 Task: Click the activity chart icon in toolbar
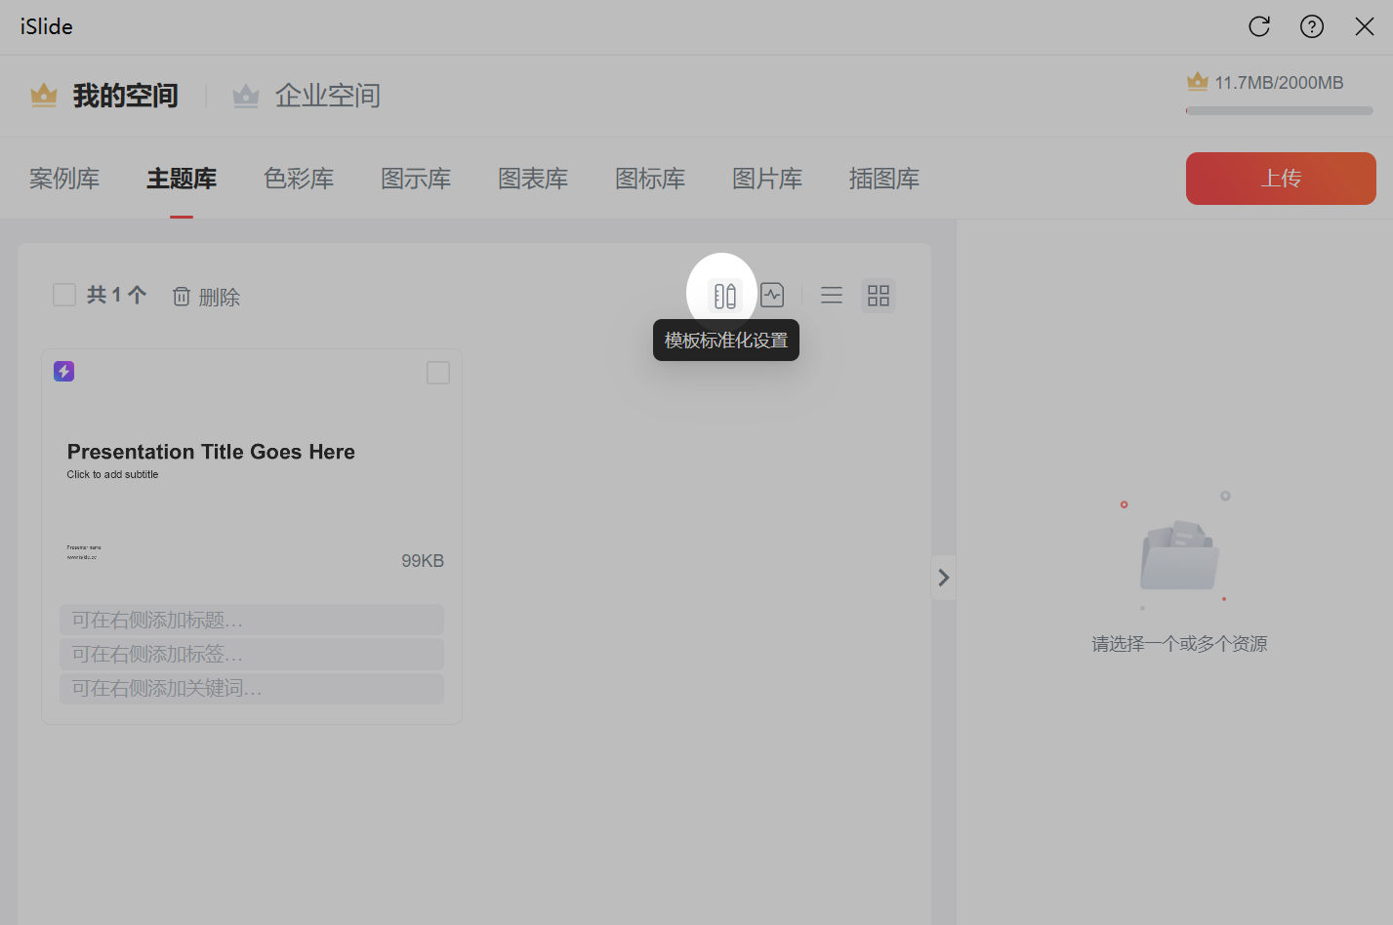[772, 296]
